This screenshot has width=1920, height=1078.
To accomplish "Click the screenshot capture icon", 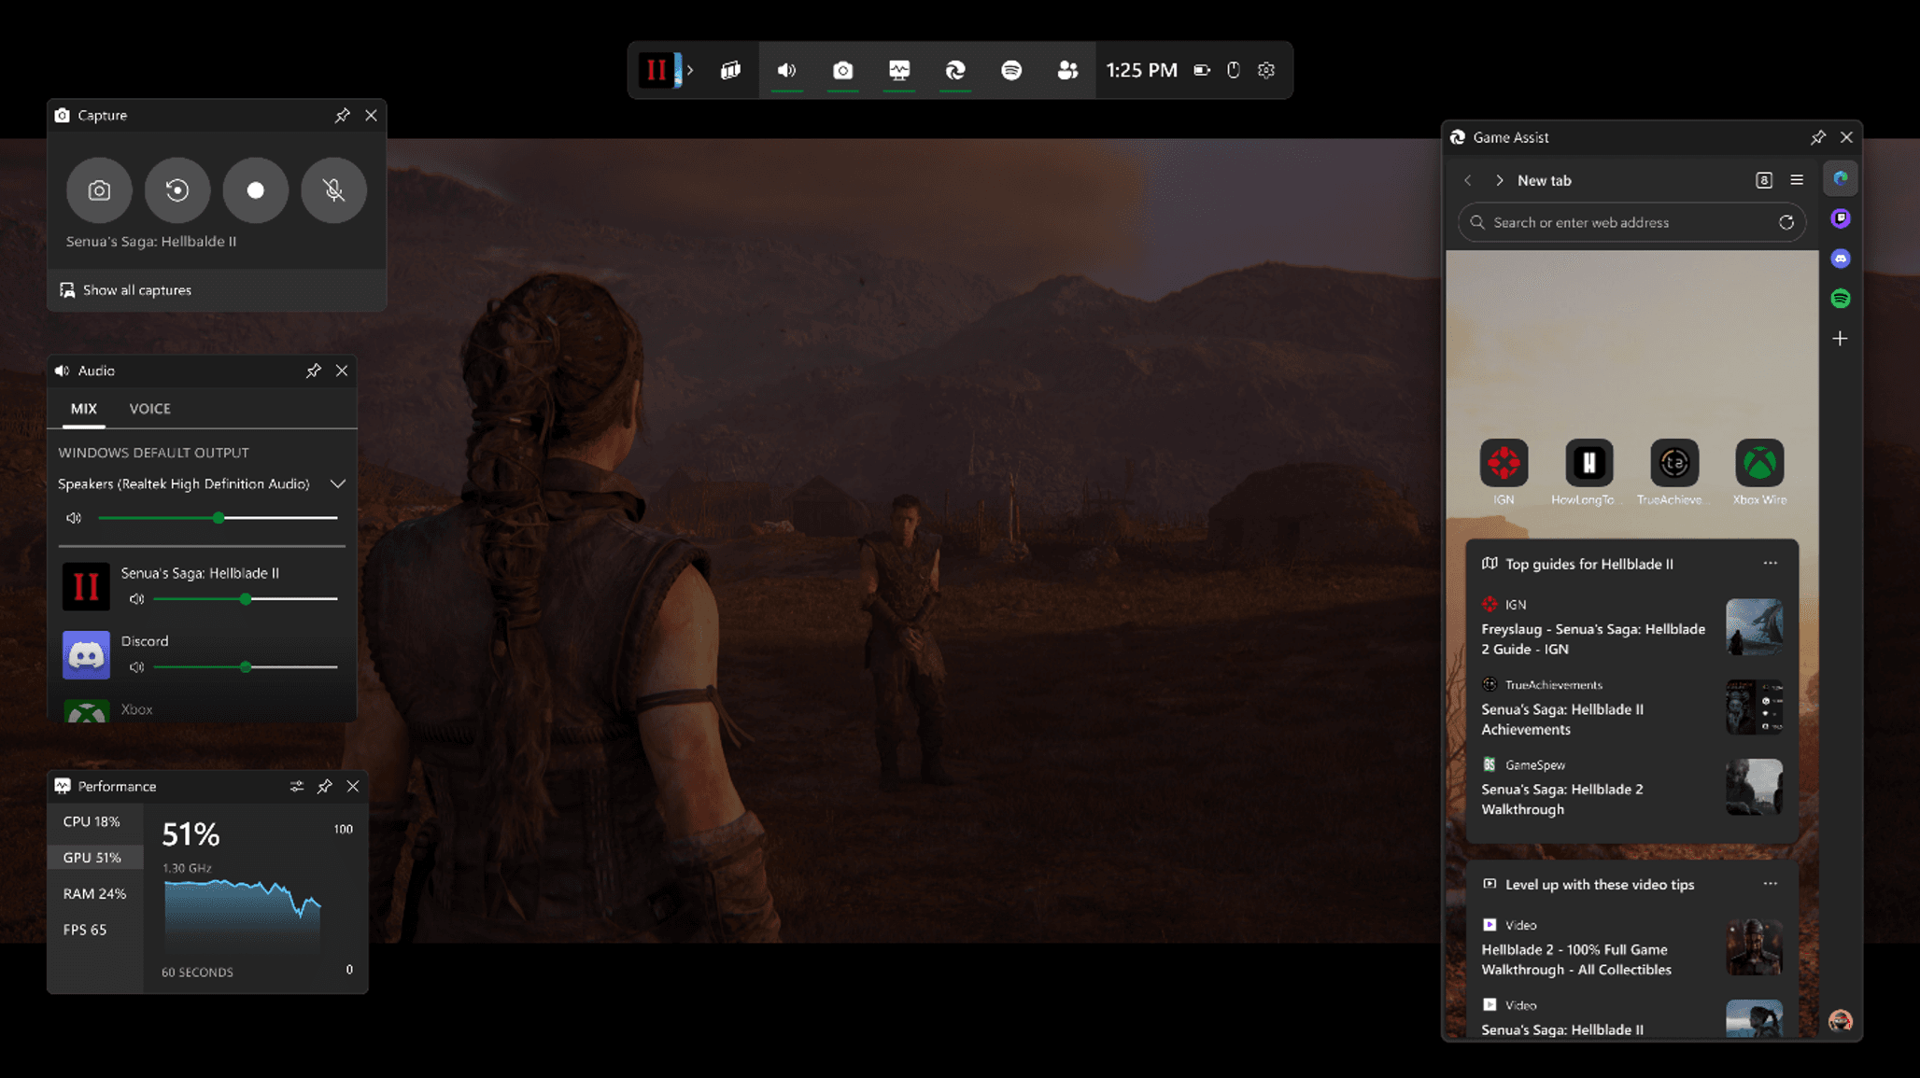I will coord(99,189).
